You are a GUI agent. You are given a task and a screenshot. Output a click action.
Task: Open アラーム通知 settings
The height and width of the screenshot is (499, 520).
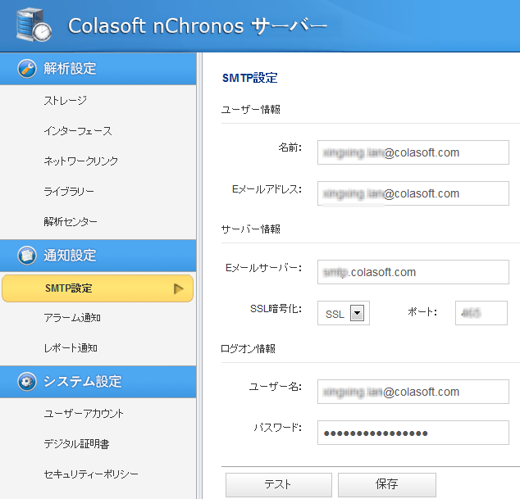pyautogui.click(x=71, y=318)
